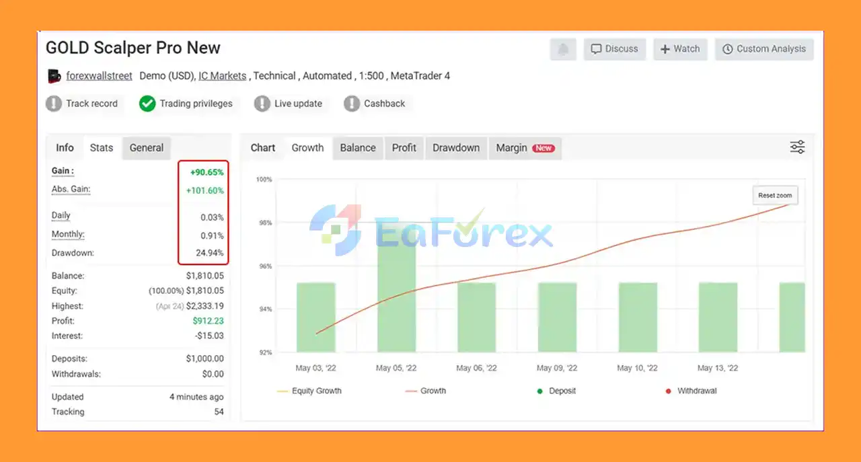The width and height of the screenshot is (861, 462).
Task: Click the $1,000.00 deposits value
Action: tap(205, 358)
